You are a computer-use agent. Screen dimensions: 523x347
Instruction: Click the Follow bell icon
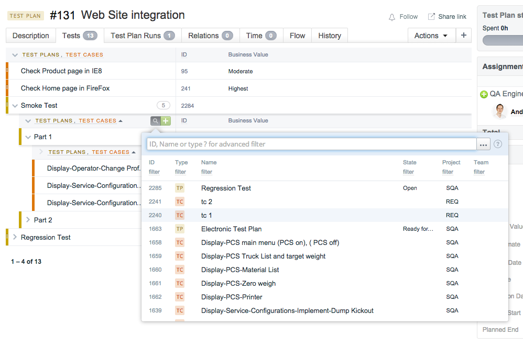pos(392,17)
